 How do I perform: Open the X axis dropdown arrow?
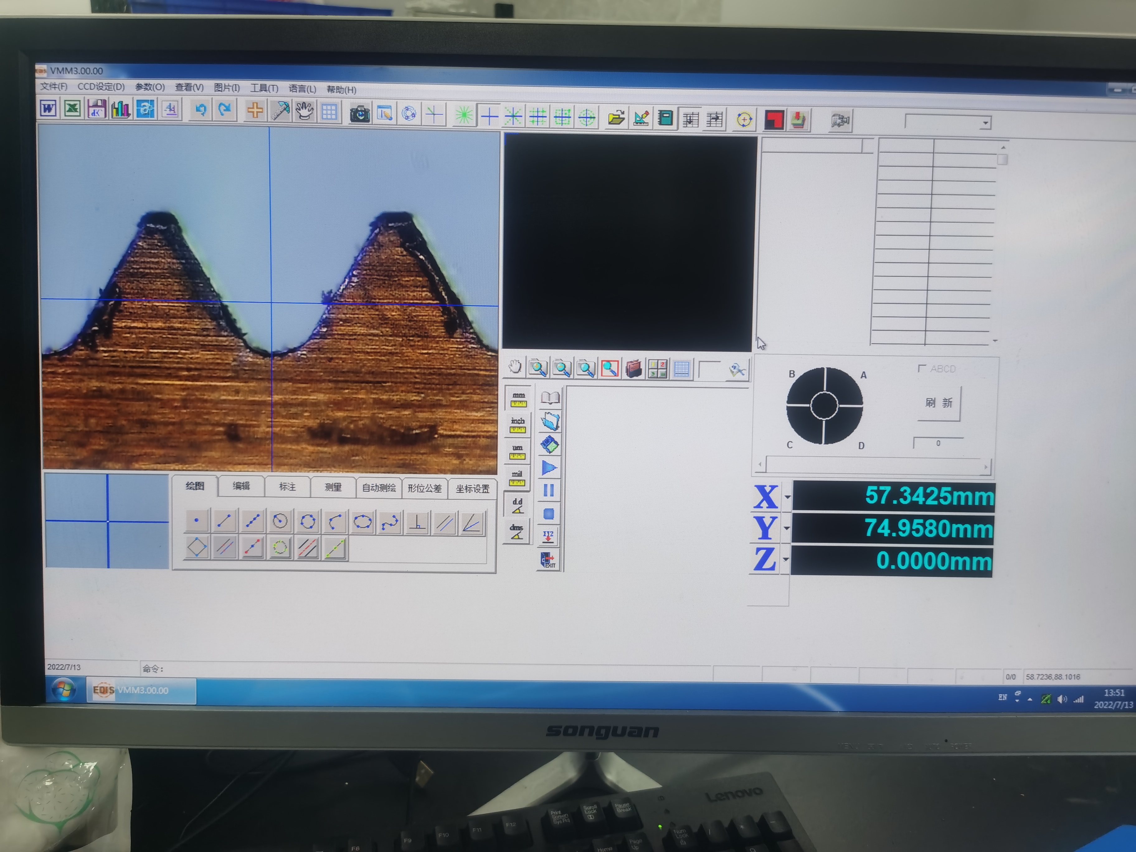[x=787, y=497]
